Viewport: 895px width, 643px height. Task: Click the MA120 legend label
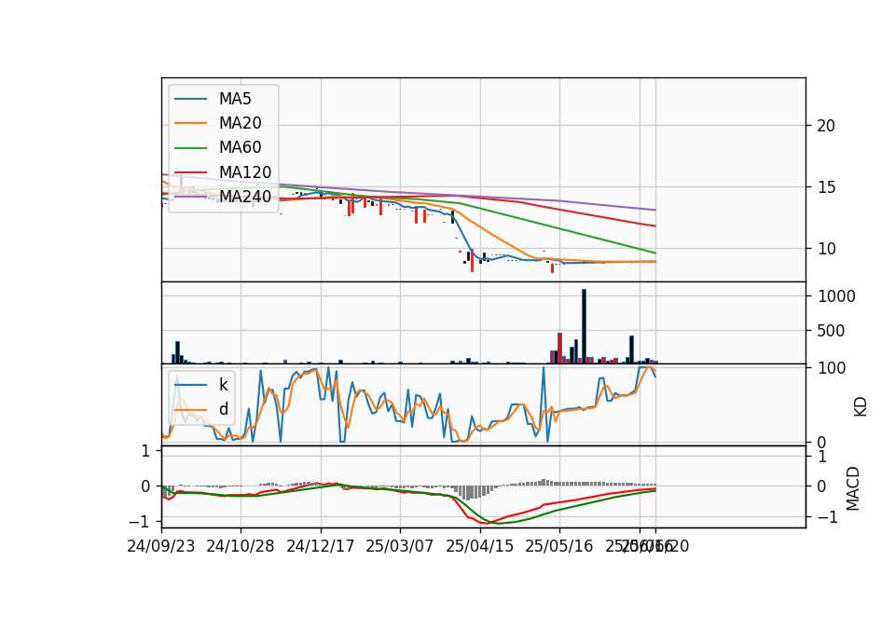(x=245, y=172)
